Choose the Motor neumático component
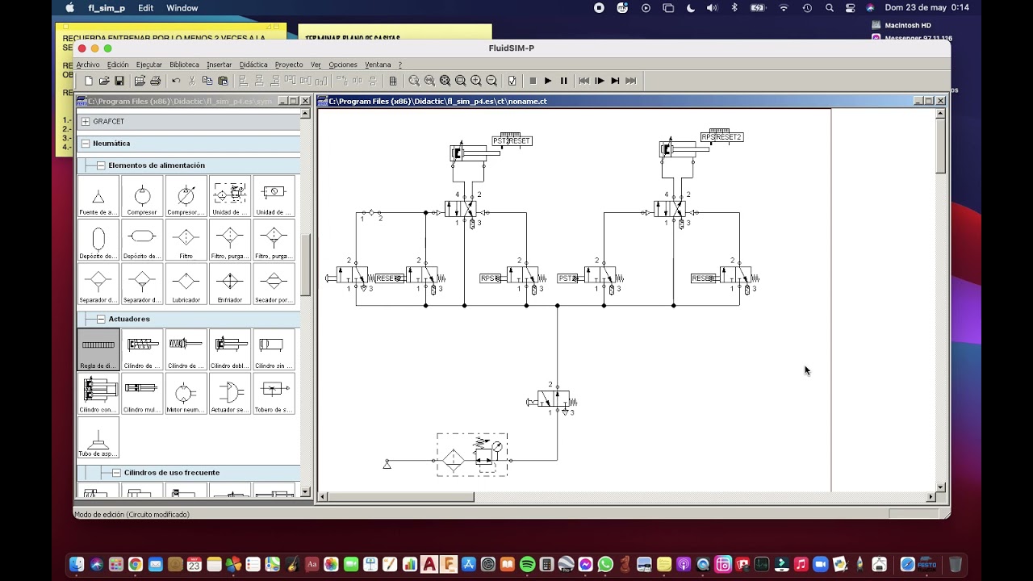Viewport: 1033px width, 581px height. 186,393
